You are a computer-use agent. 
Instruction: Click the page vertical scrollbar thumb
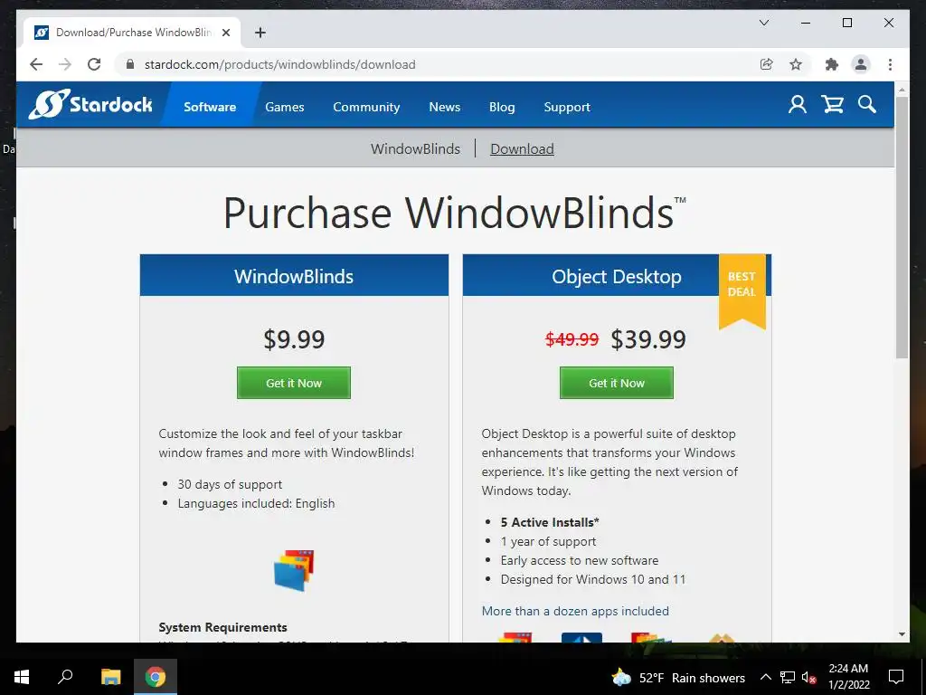[x=902, y=227]
